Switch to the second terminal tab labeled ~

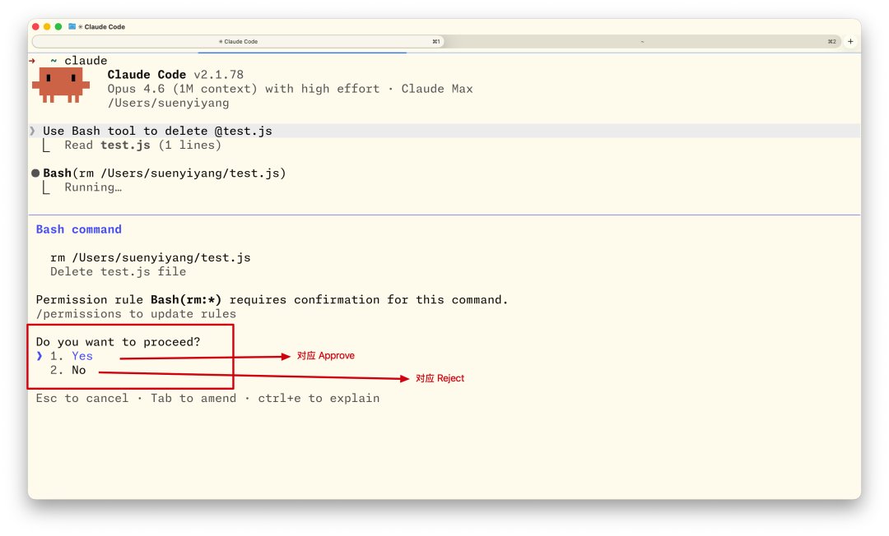coord(642,41)
